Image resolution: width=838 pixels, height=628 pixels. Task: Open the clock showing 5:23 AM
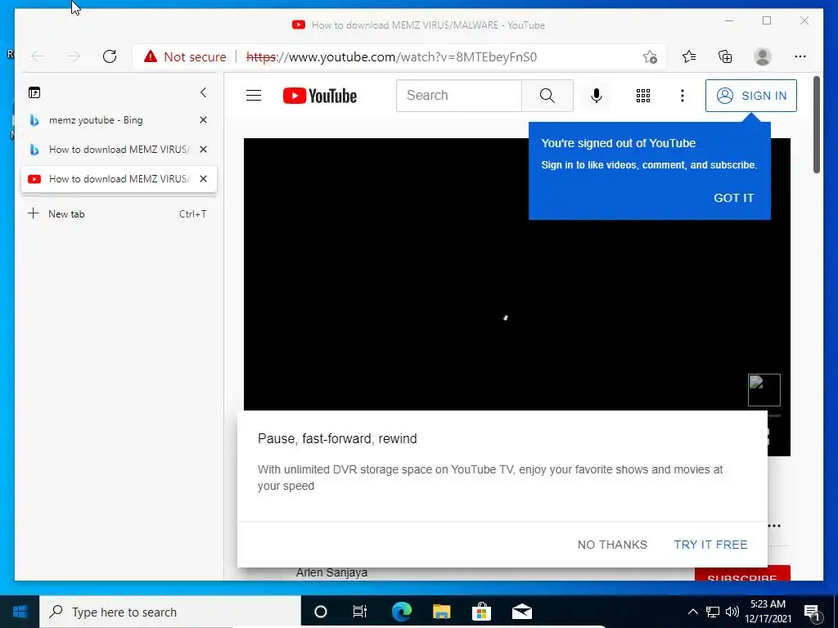pyautogui.click(x=768, y=612)
